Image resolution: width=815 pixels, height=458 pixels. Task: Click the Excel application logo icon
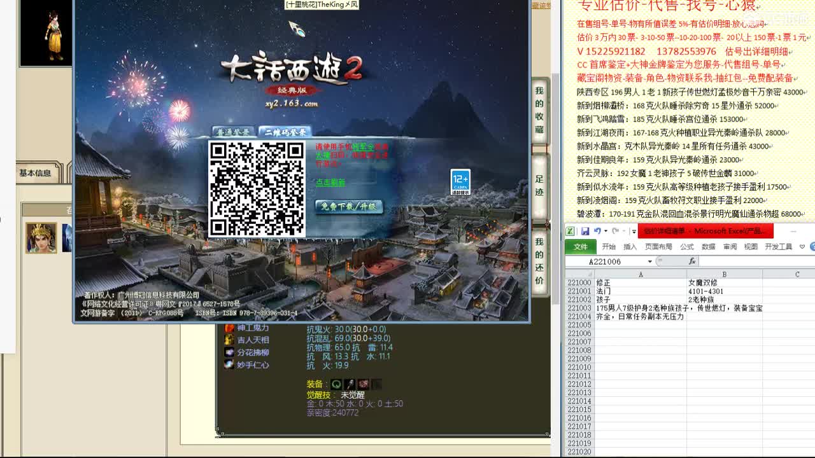570,231
